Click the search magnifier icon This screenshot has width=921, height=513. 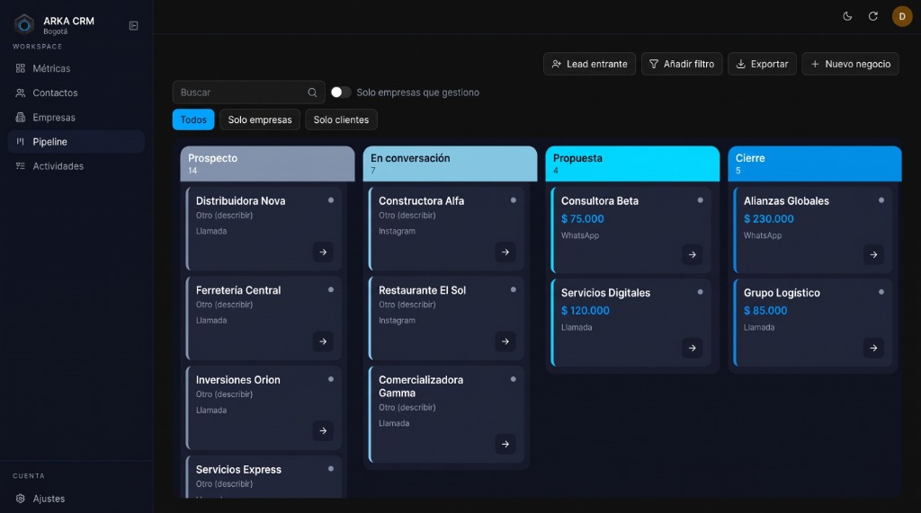pyautogui.click(x=312, y=93)
